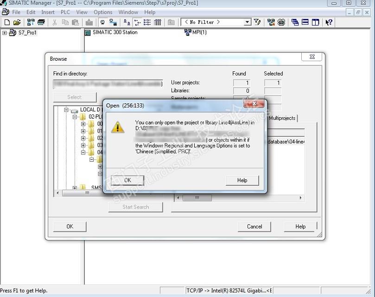The width and height of the screenshot is (375, 297).
Task: Switch to Details view icon
Action: pos(157,23)
